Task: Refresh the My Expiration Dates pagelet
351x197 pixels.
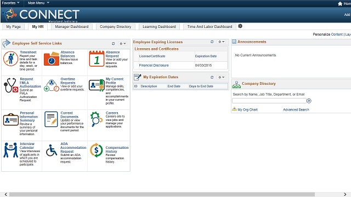Action: (212, 77)
